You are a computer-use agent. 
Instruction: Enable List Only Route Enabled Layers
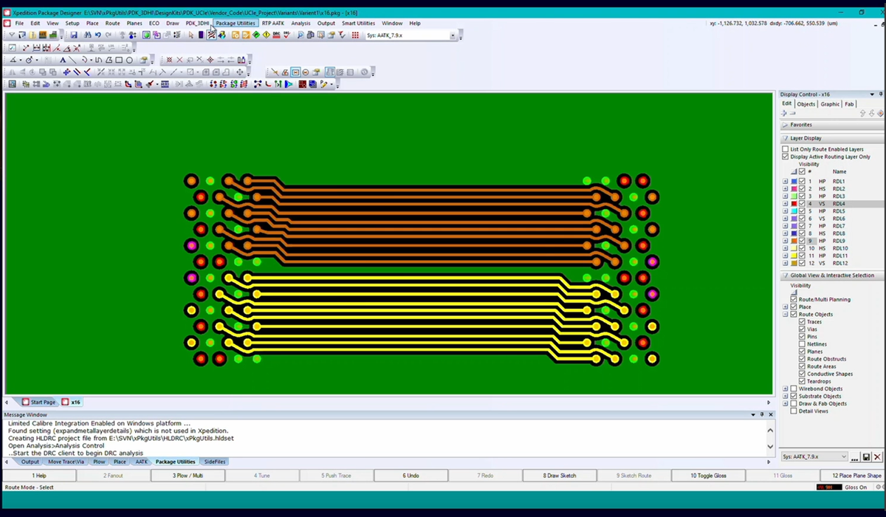tap(784, 149)
